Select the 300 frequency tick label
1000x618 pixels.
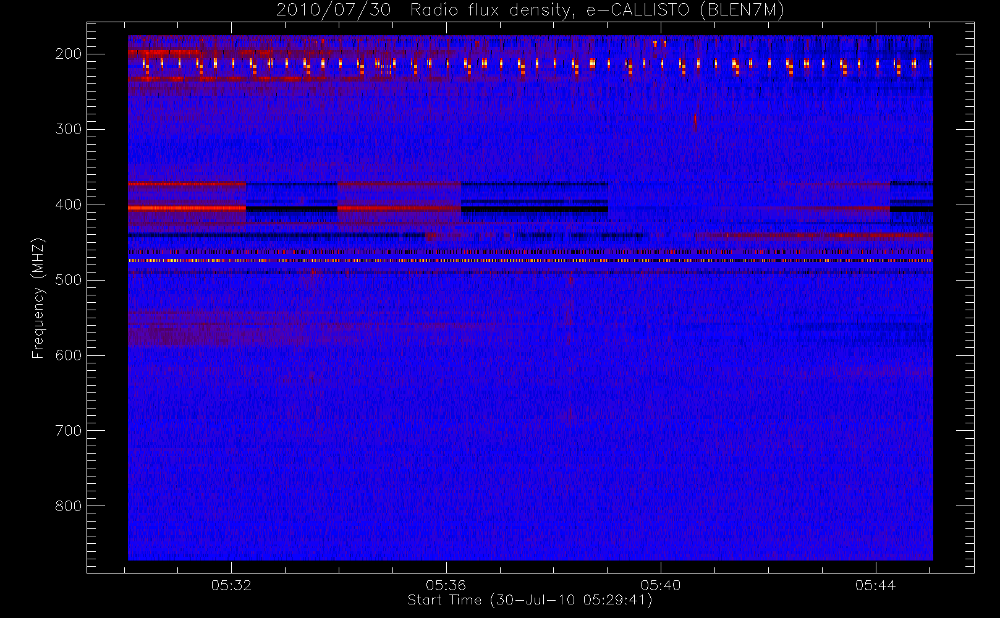coord(69,129)
